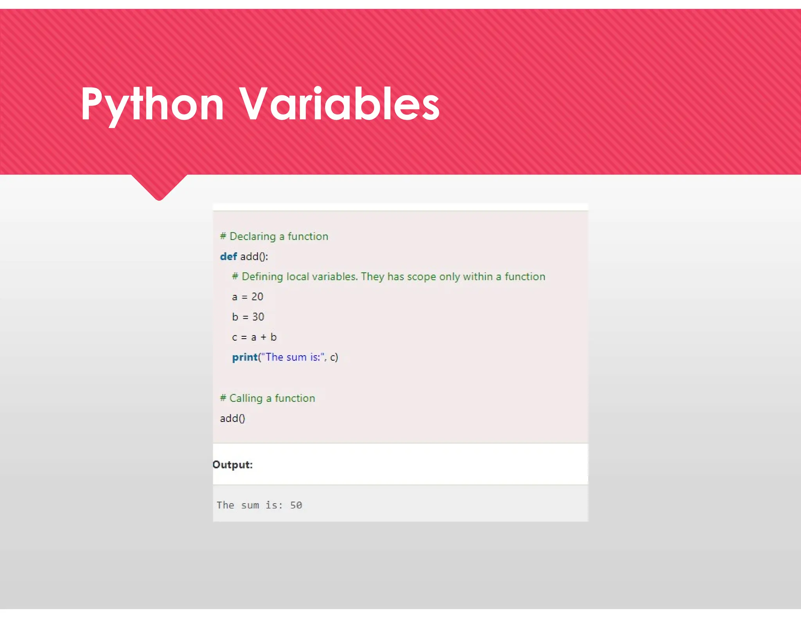Click the 'Output:' label

(233, 464)
